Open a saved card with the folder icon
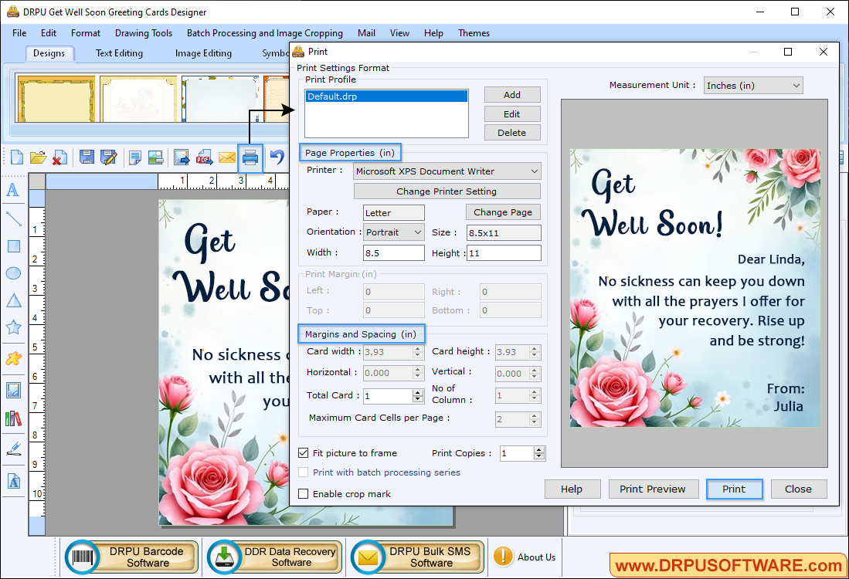 (x=38, y=157)
